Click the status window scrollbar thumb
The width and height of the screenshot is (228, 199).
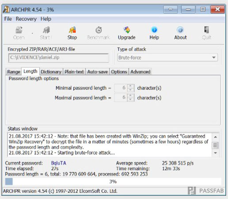(215, 145)
